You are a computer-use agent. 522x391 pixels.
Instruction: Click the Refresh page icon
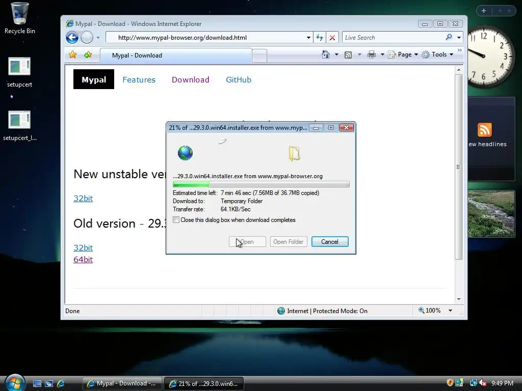point(320,38)
